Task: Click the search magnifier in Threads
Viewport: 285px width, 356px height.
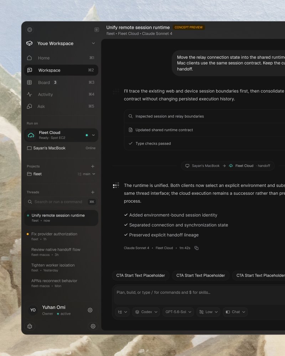Action: coord(30,202)
